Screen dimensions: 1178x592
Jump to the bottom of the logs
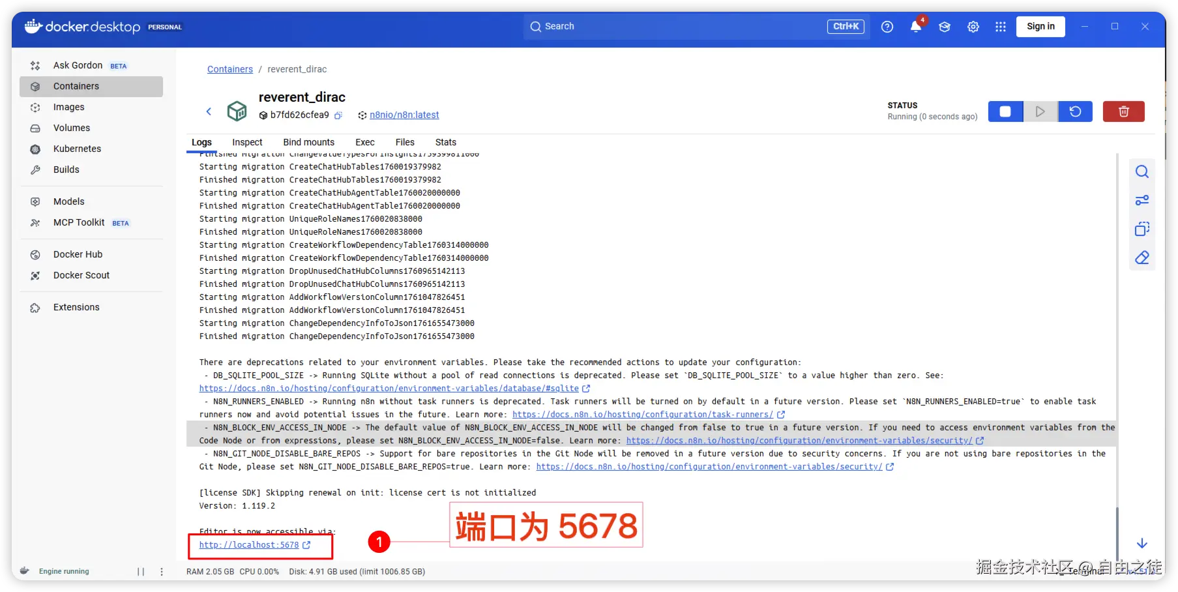pyautogui.click(x=1142, y=543)
